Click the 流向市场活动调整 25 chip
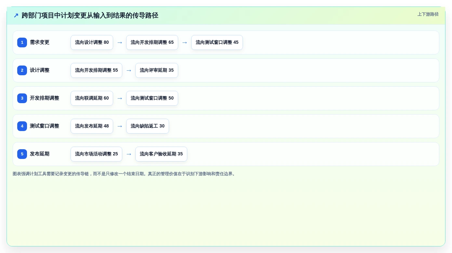The width and height of the screenshot is (452, 253). point(96,154)
